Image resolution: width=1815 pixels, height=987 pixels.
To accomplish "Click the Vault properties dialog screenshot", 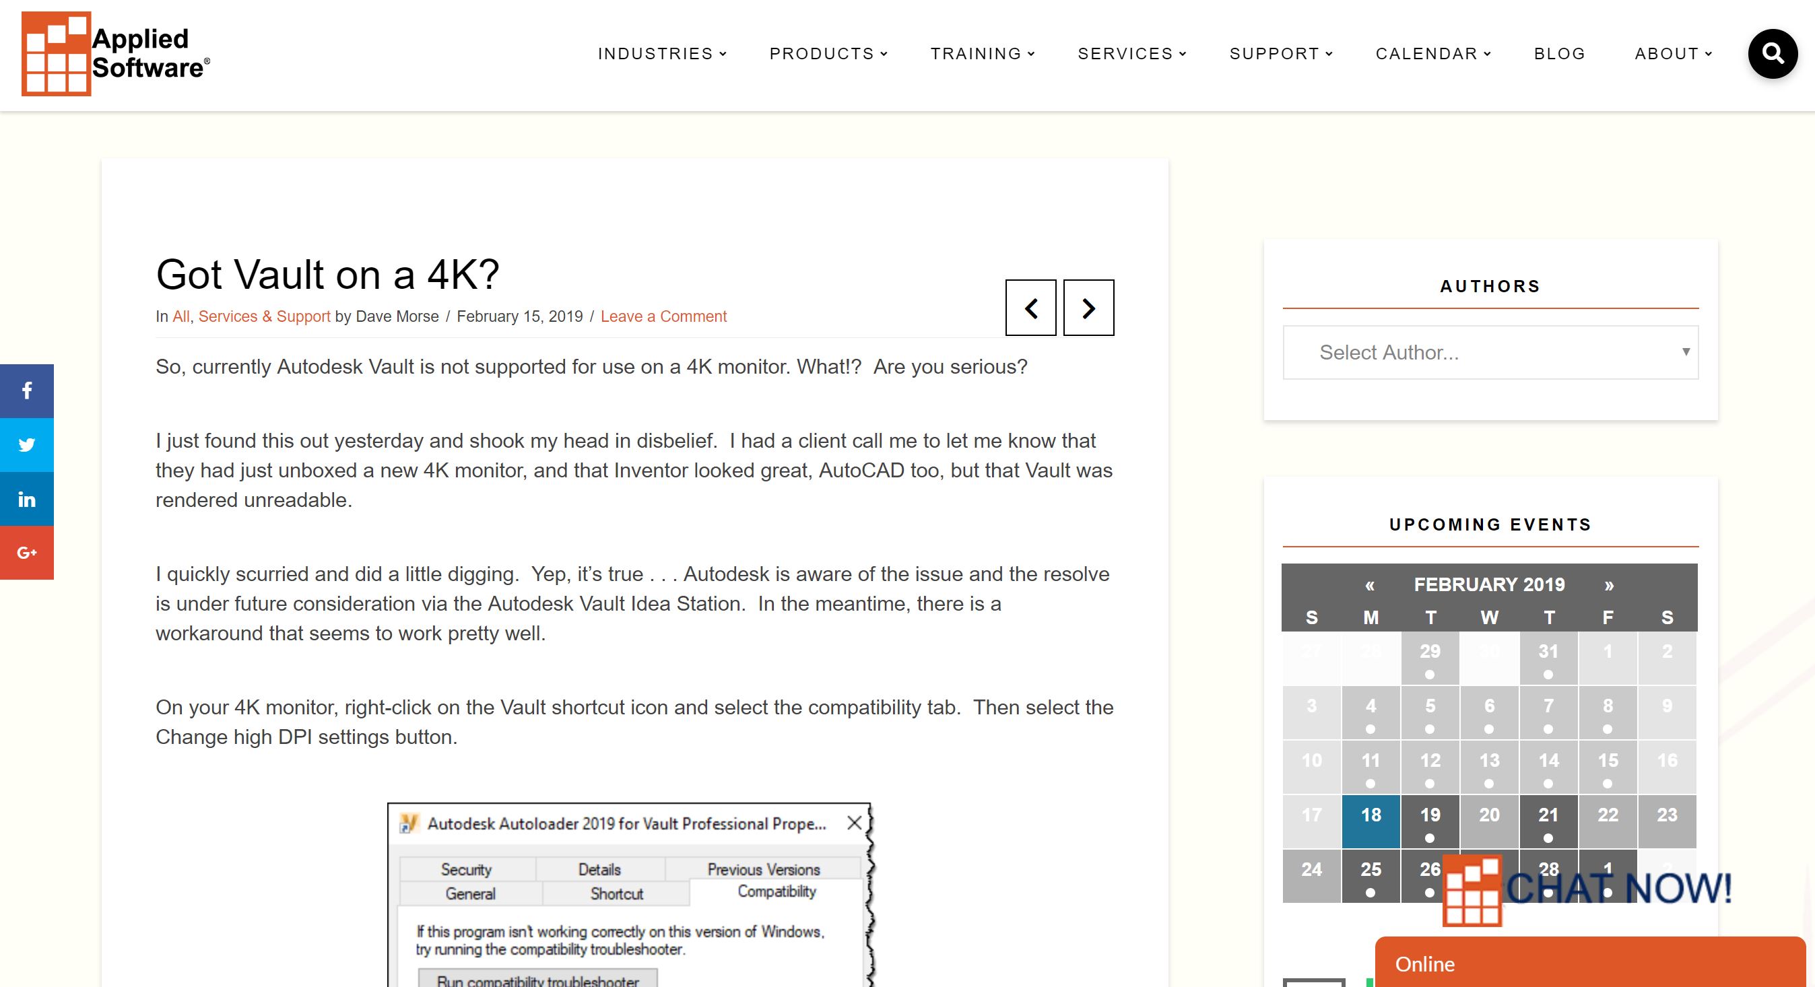I will [x=630, y=895].
